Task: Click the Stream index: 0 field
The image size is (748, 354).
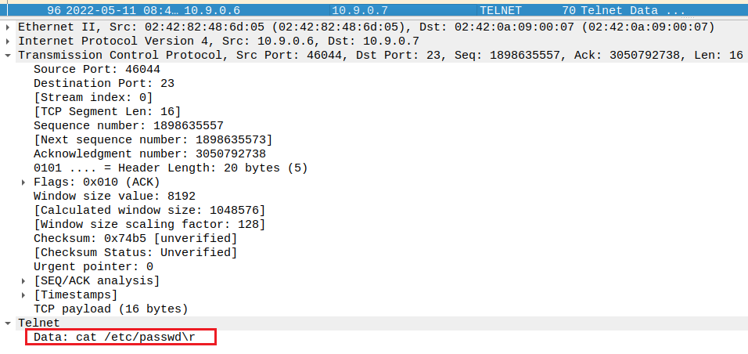Action: click(92, 97)
